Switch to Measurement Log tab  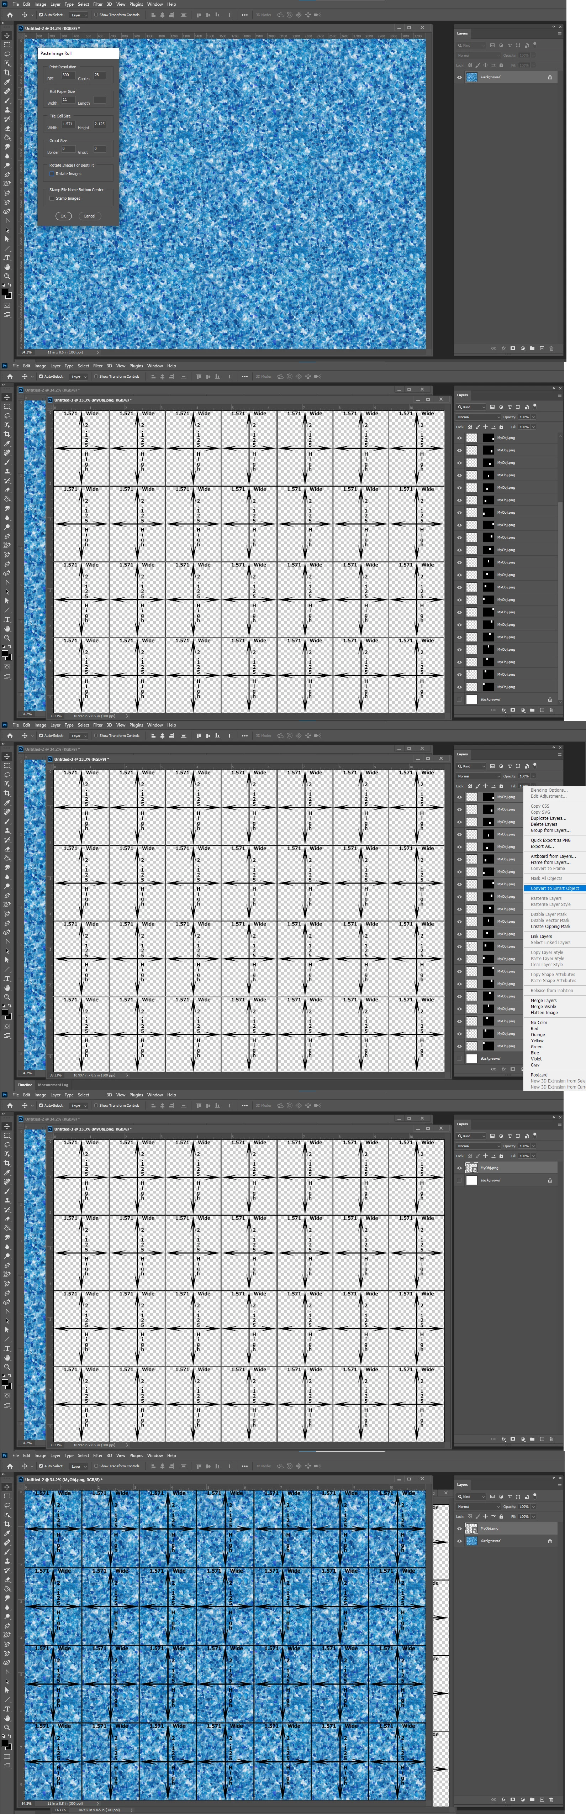coord(53,1085)
